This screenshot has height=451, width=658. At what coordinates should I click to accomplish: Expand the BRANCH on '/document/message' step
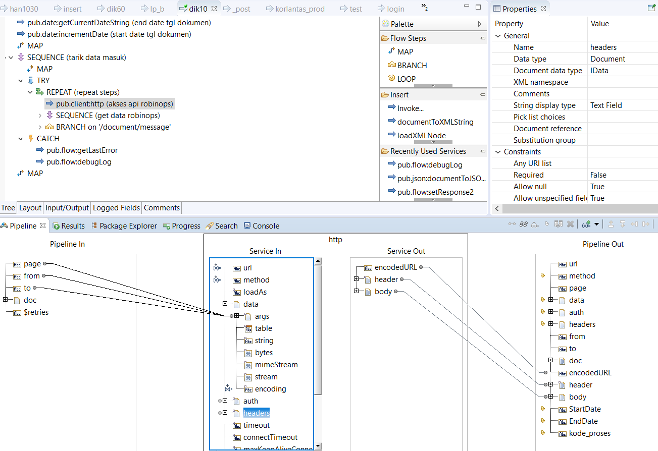click(x=40, y=127)
